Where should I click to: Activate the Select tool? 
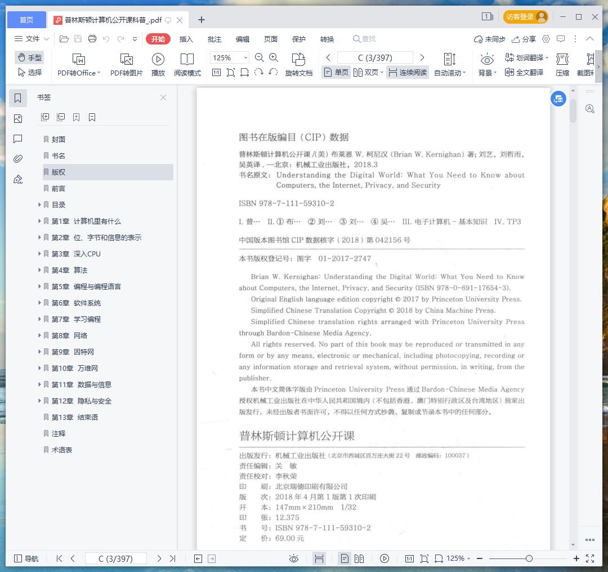click(29, 72)
